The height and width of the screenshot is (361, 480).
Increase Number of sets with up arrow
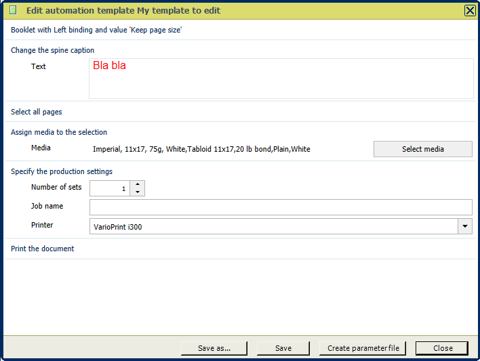pos(138,184)
